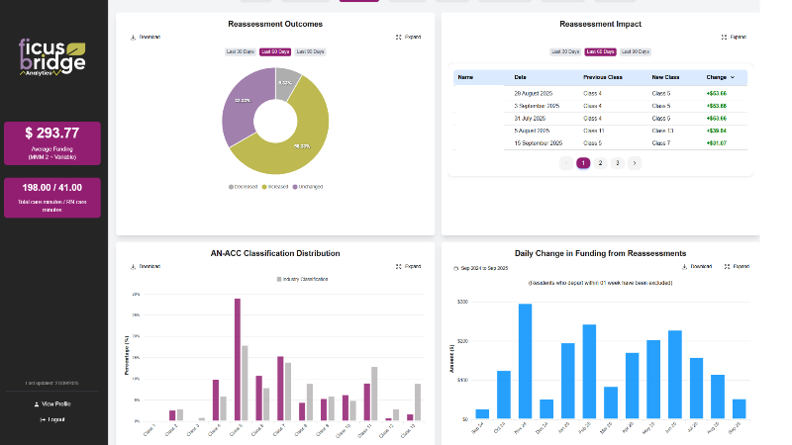
Task: Expand the Reassessment Outcomes panel
Action: click(408, 38)
